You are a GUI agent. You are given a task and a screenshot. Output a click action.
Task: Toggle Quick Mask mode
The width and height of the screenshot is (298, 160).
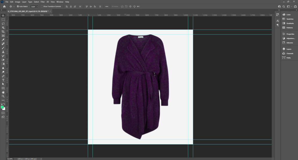coord(3,113)
